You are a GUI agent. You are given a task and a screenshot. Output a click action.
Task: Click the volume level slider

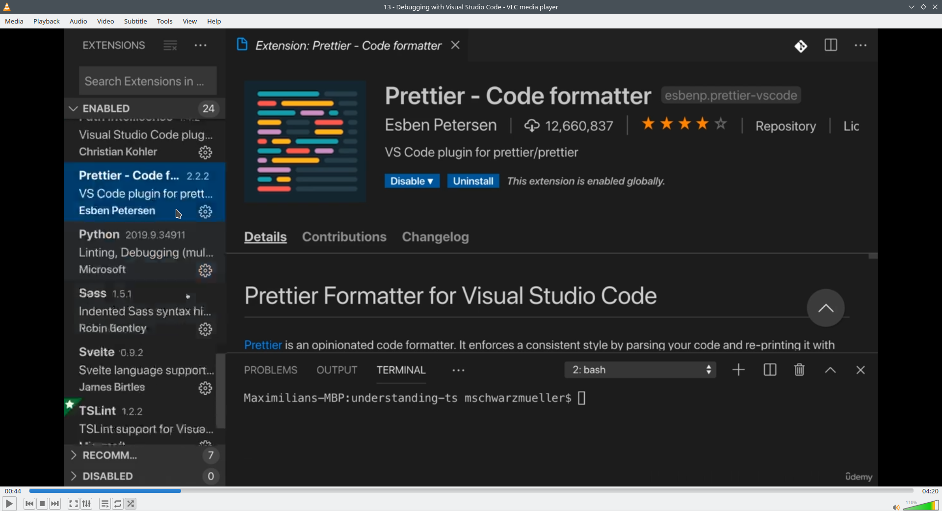(x=922, y=506)
